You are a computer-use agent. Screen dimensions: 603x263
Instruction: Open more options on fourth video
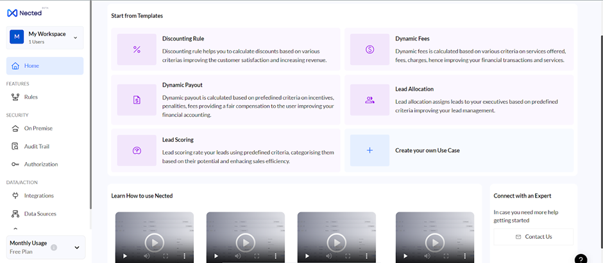click(x=465, y=256)
